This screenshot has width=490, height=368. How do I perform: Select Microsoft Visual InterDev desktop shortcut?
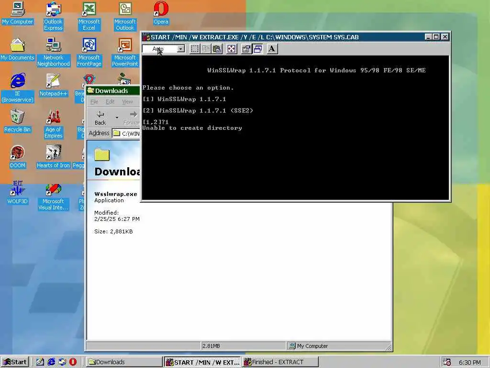[x=53, y=196]
